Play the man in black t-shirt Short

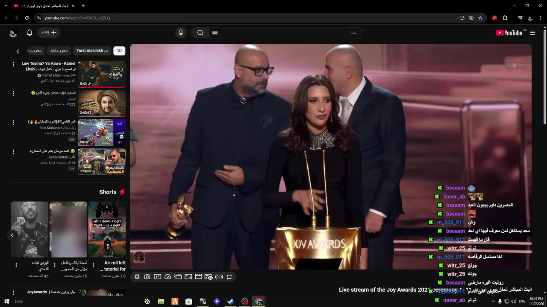click(29, 229)
